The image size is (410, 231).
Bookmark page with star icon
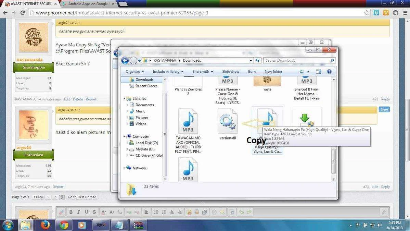367,13
